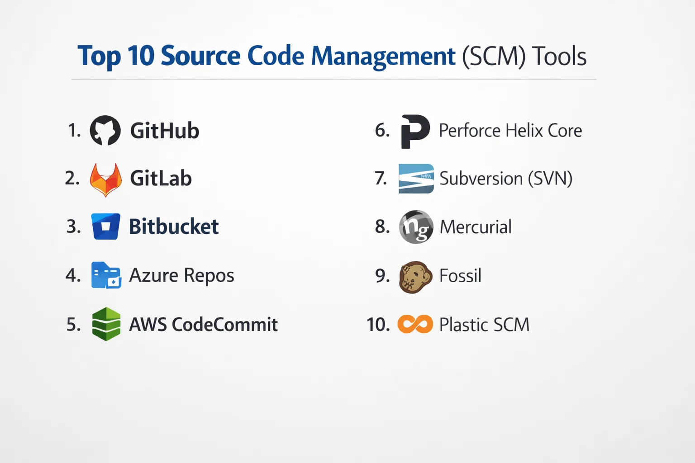
Task: Select the brown Fossil logo icon
Action: coord(415,277)
